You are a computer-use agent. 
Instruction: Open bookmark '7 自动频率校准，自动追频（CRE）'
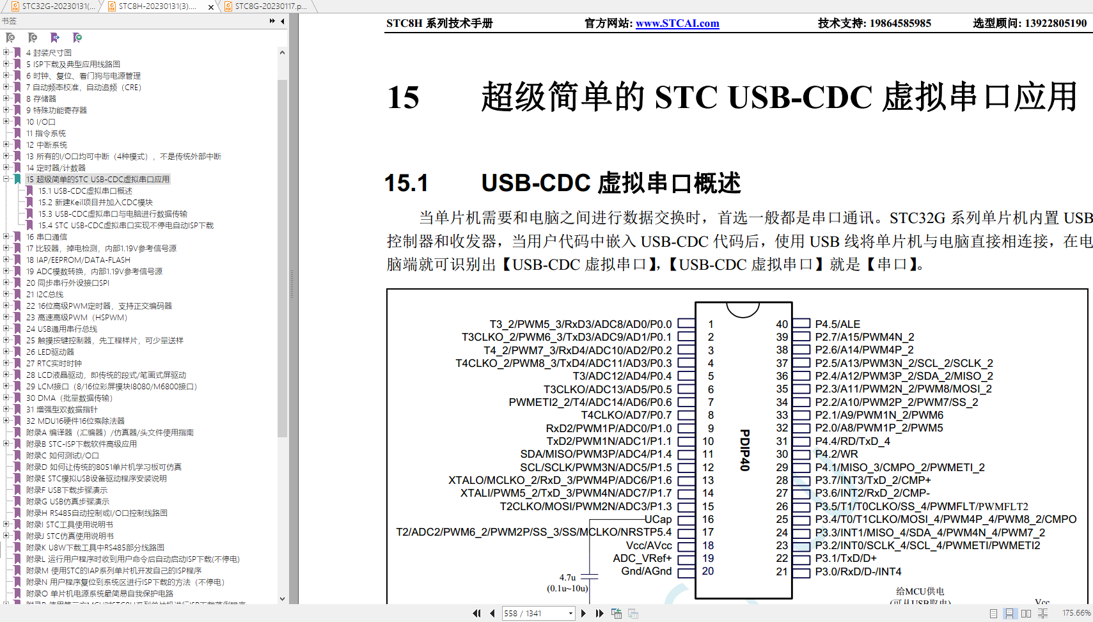tap(84, 87)
